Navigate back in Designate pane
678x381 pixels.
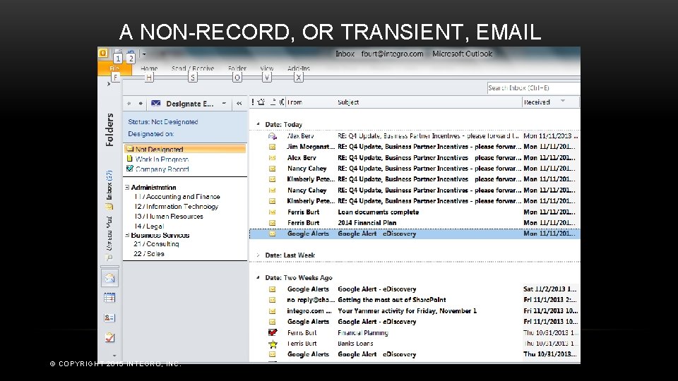129,104
